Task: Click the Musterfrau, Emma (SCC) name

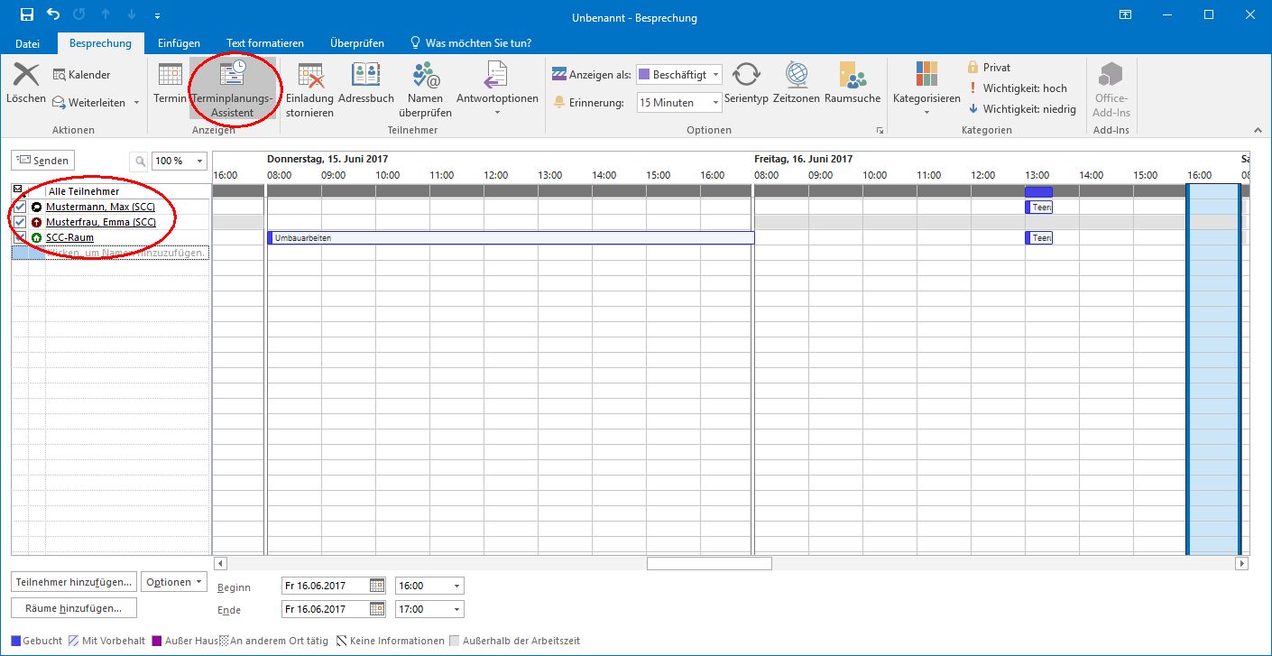Action: 101,222
